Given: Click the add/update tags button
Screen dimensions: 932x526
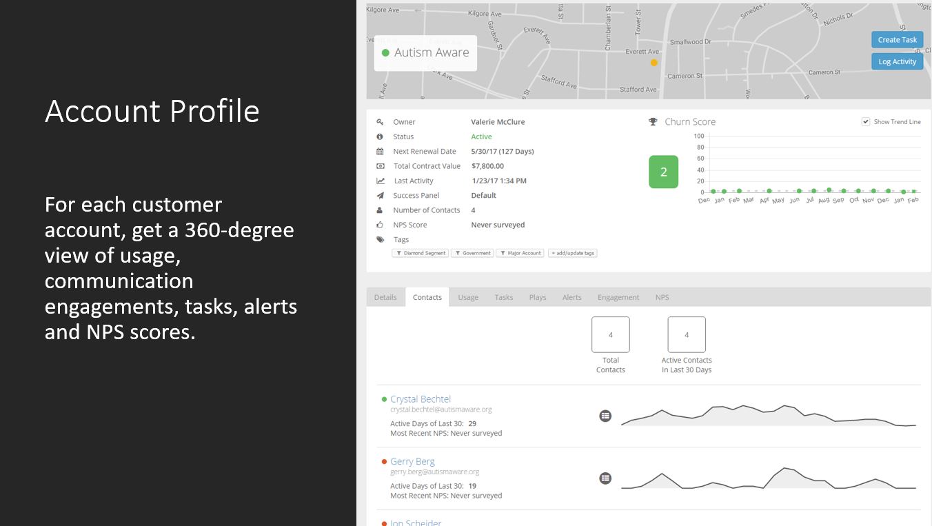Looking at the screenshot, I should tap(573, 253).
